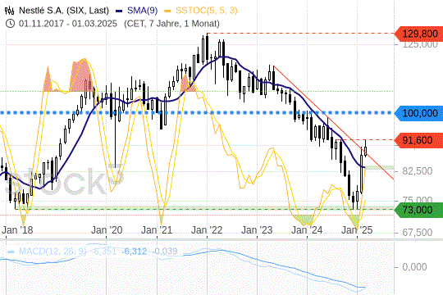Click the red 91,600 resistance tag
This screenshot has height=295, width=443.
418,140
